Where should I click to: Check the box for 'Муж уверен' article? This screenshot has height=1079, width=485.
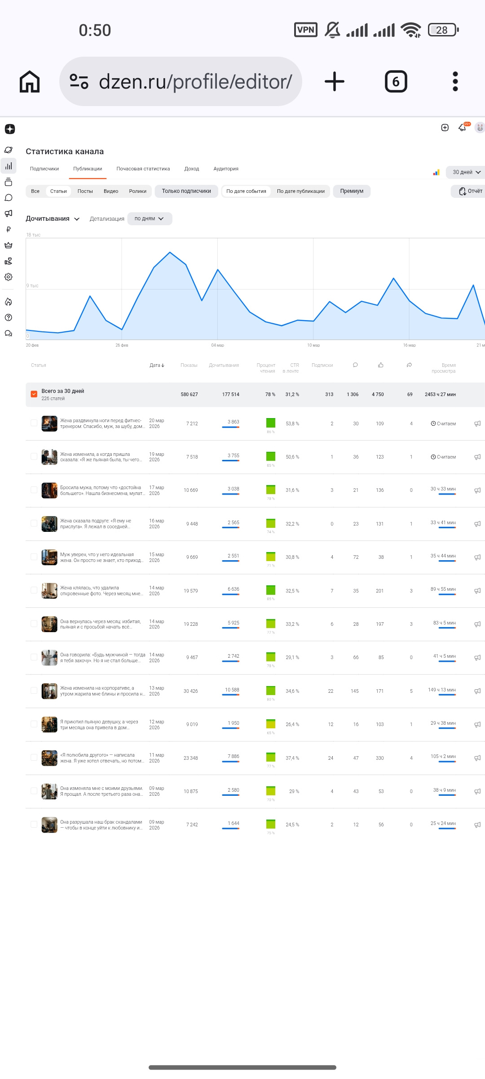[34, 557]
